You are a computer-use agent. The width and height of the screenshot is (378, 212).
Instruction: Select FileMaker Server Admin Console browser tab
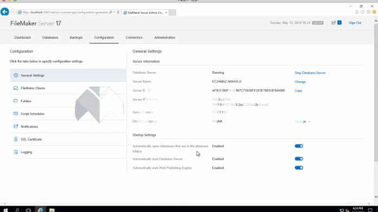tap(145, 12)
